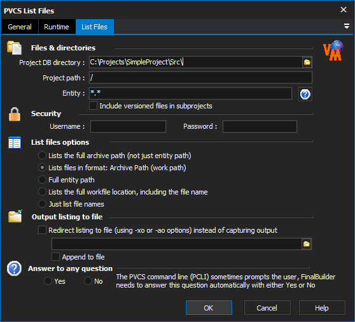Open Help for this dialog
This screenshot has height=322, width=355.
pos(322,308)
